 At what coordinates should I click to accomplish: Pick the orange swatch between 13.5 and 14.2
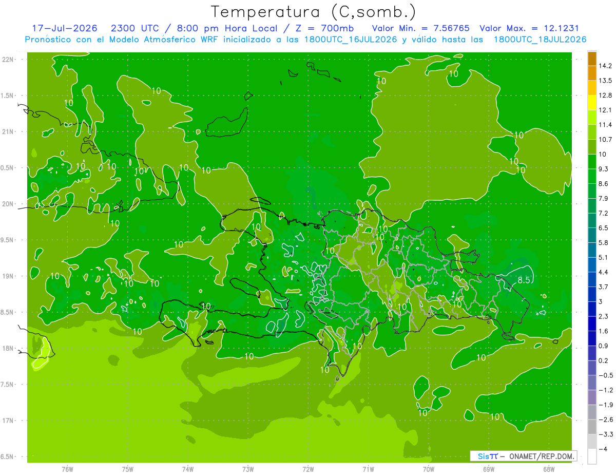[x=592, y=72]
